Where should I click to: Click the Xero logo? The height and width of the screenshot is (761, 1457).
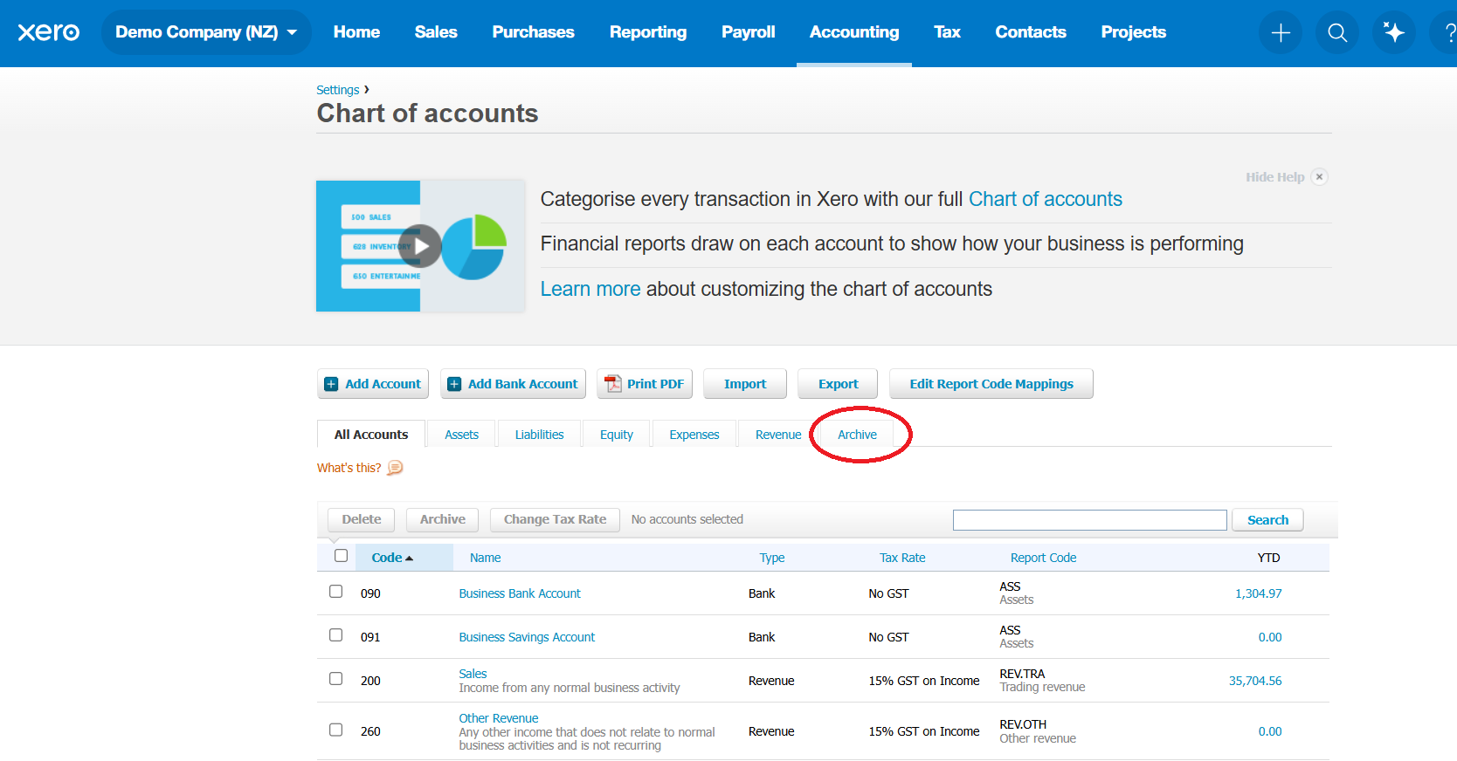(x=49, y=32)
